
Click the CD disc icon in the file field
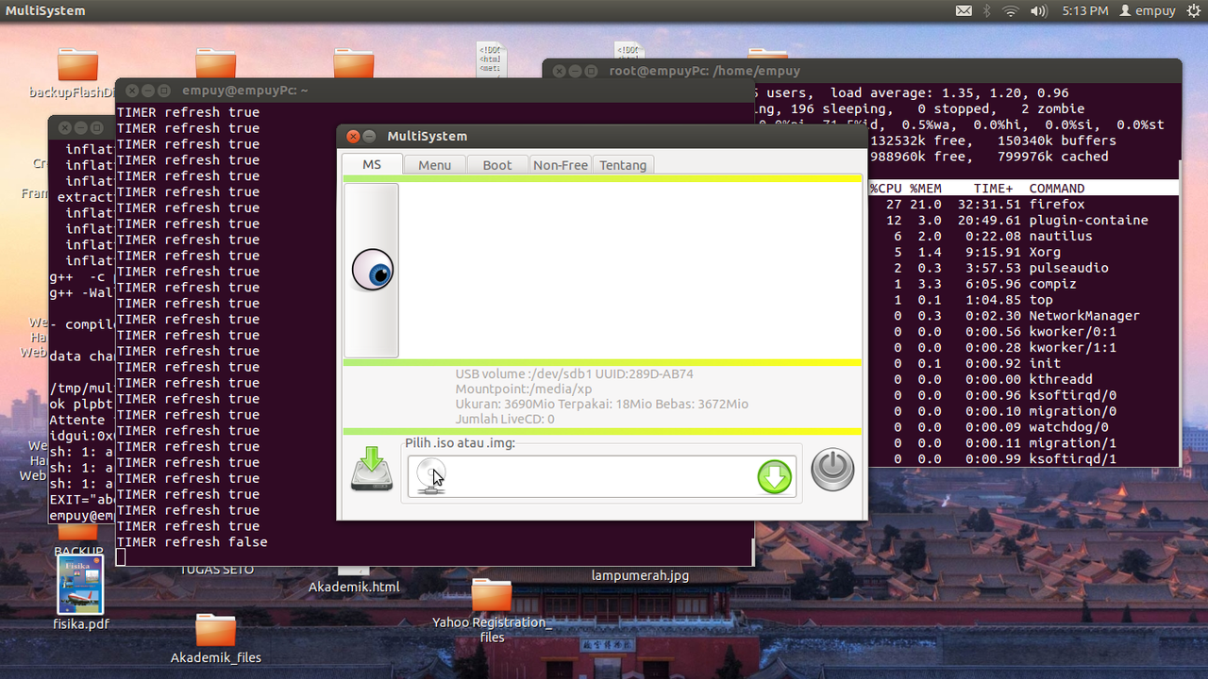coord(431,474)
